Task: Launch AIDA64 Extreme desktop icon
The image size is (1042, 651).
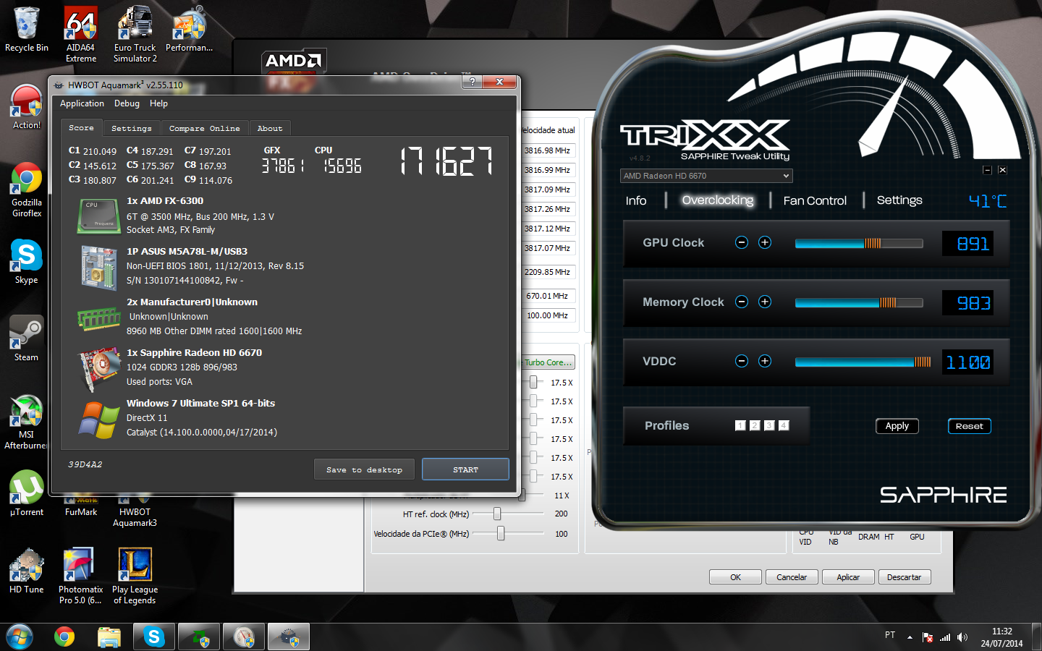Action: [81, 35]
